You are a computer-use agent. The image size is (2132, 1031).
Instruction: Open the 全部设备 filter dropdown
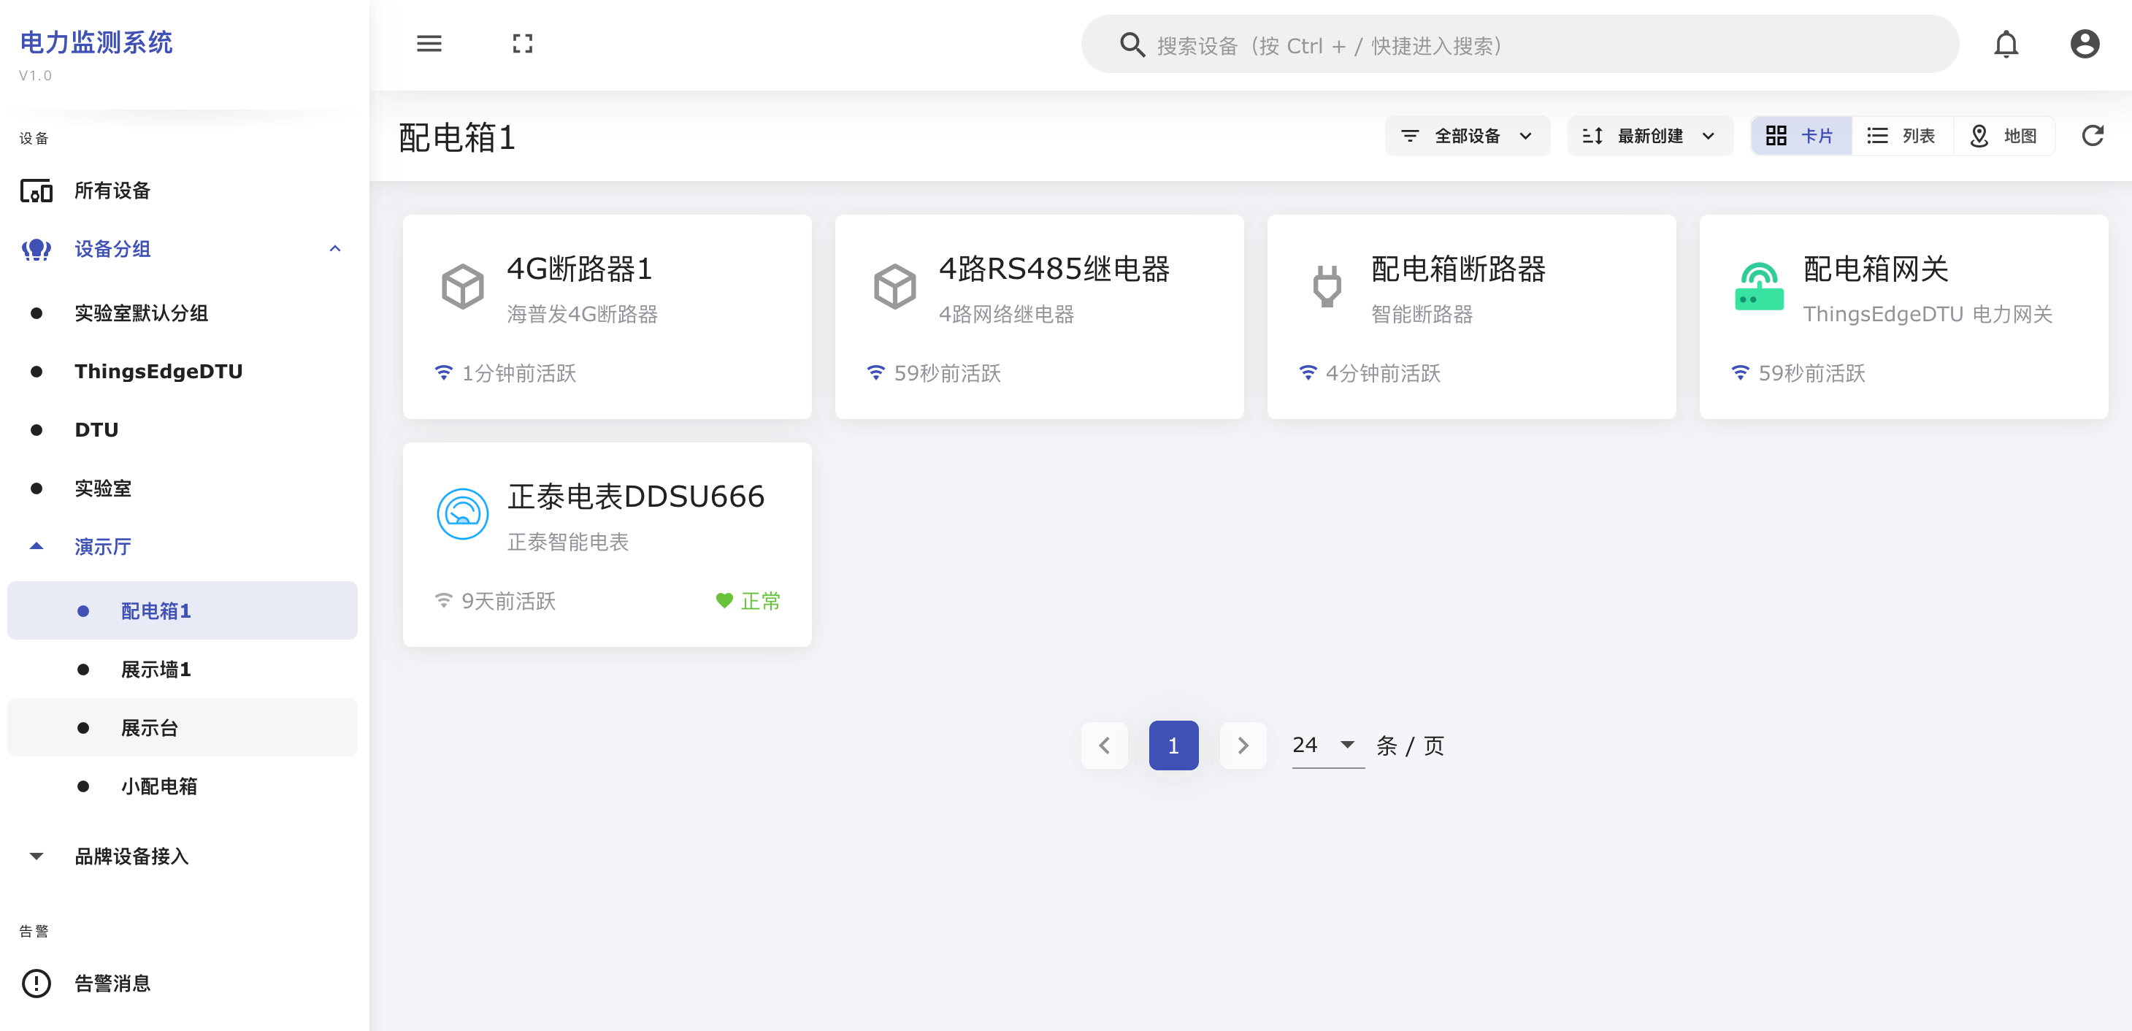click(1467, 136)
